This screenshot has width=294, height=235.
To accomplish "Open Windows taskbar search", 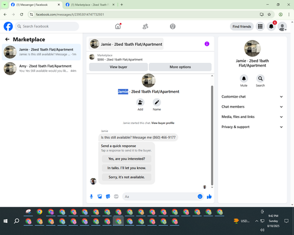I will (16, 221).
